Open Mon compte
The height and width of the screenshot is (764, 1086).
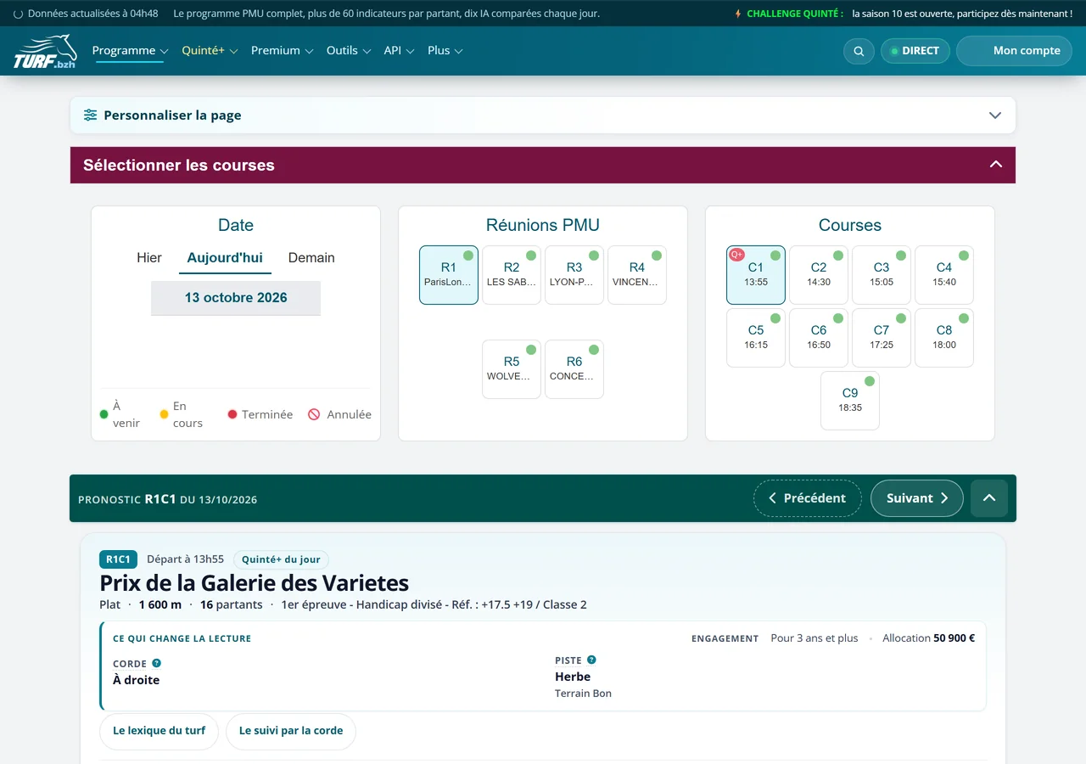[1014, 51]
